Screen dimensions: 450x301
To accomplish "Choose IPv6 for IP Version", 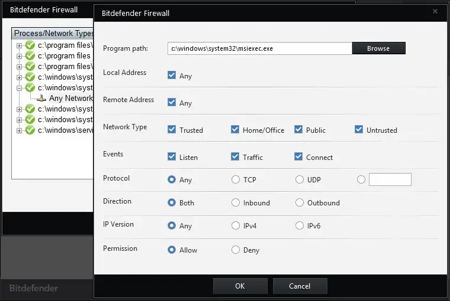I will (300, 225).
